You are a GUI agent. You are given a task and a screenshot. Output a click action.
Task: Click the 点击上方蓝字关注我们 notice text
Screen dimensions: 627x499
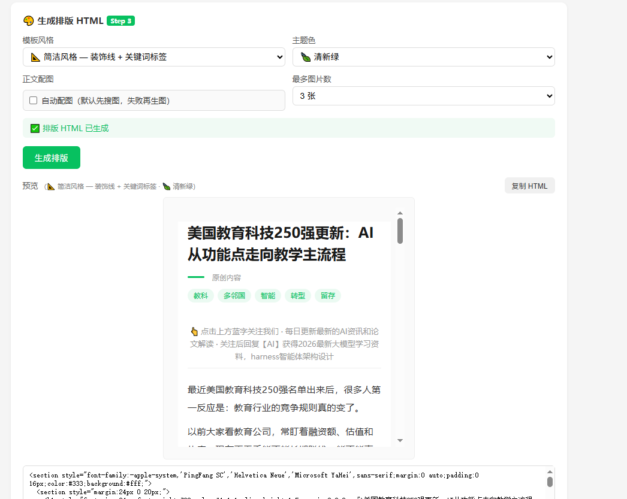(x=284, y=344)
